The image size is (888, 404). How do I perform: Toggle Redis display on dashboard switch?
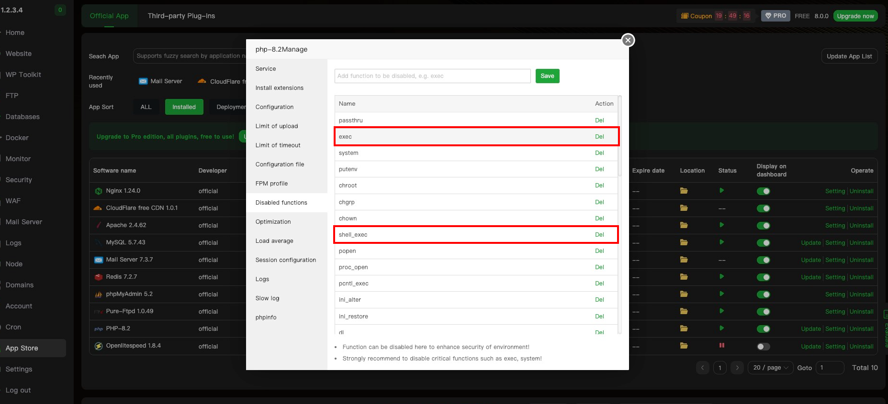(x=763, y=277)
